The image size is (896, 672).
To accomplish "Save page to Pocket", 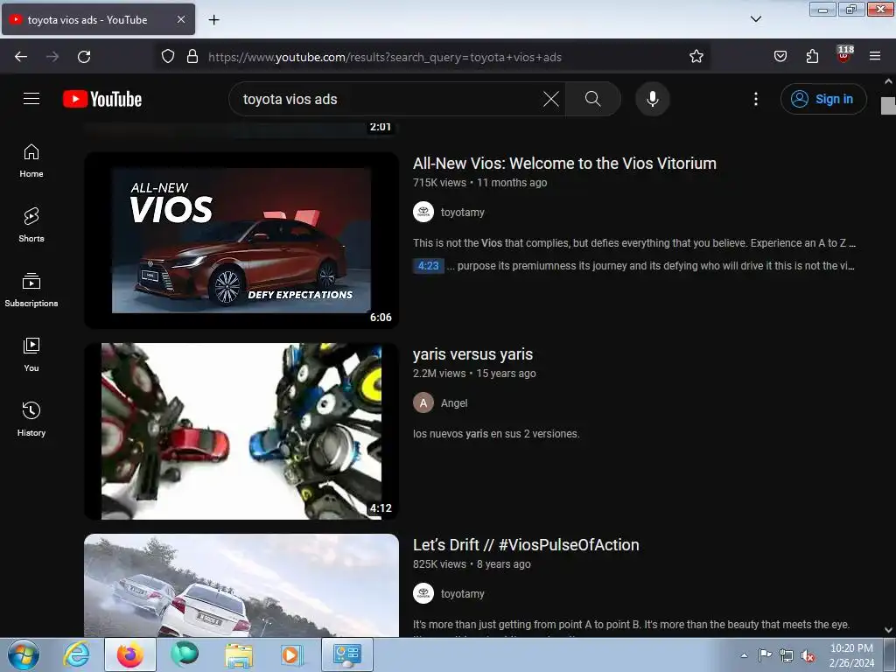I will point(780,57).
